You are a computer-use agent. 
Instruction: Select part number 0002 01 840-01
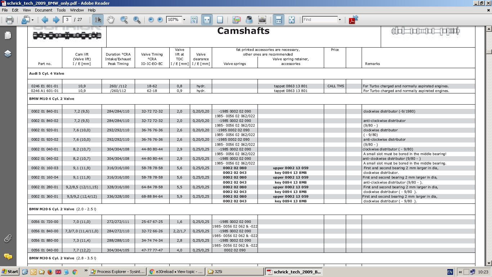(45, 111)
